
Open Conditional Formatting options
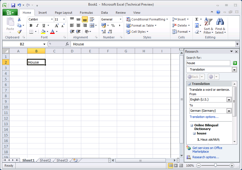coord(147,19)
